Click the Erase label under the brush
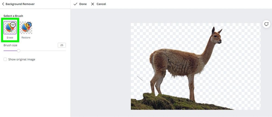Viewport: 272px width, 117px height. point(10,38)
